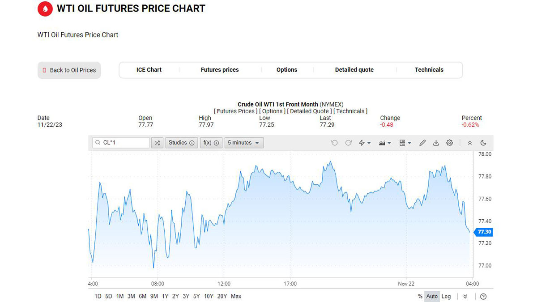This screenshot has width=537, height=302.
Task: Click the help question mark icon
Action: (x=483, y=296)
